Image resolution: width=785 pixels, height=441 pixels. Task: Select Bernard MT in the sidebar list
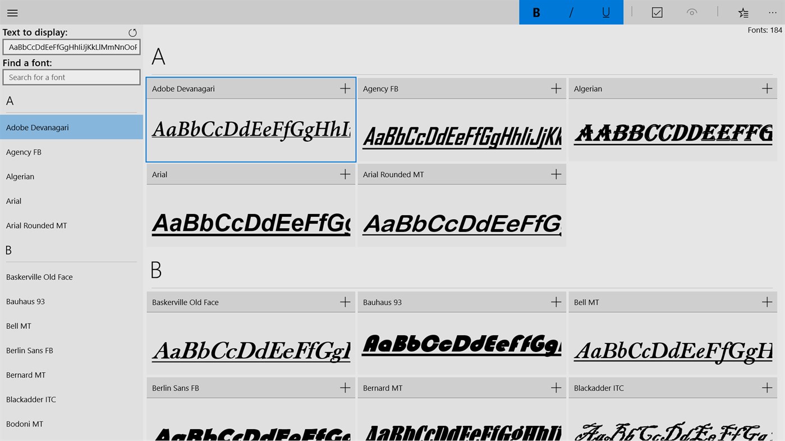[x=71, y=375]
